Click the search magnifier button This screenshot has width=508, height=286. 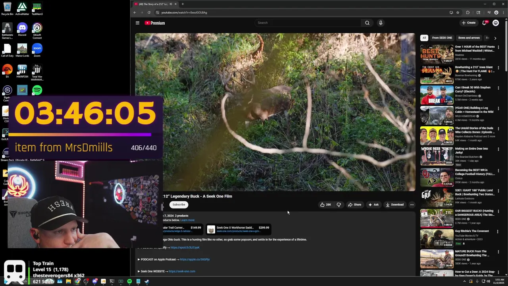[367, 23]
